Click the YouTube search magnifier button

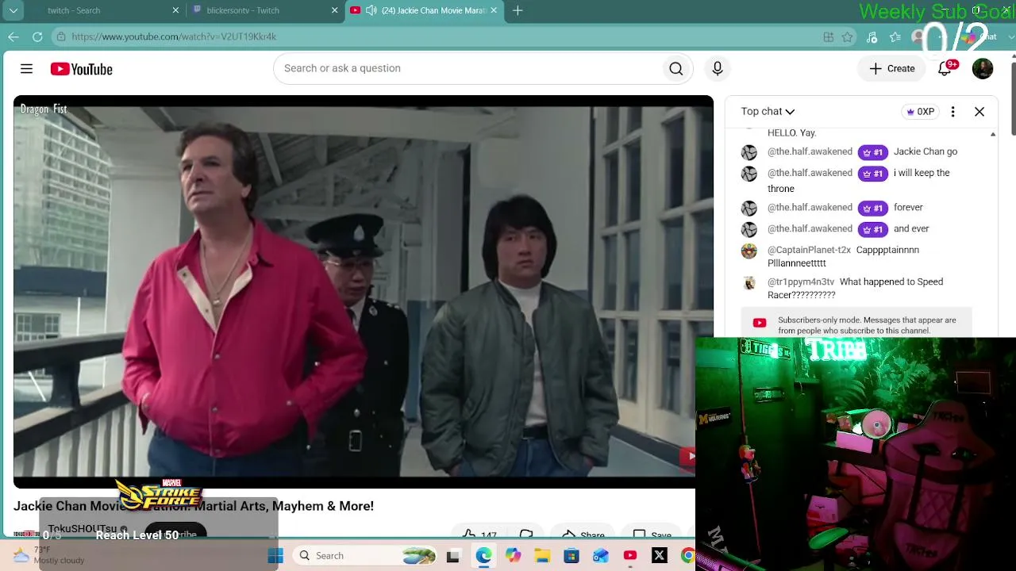click(x=675, y=69)
